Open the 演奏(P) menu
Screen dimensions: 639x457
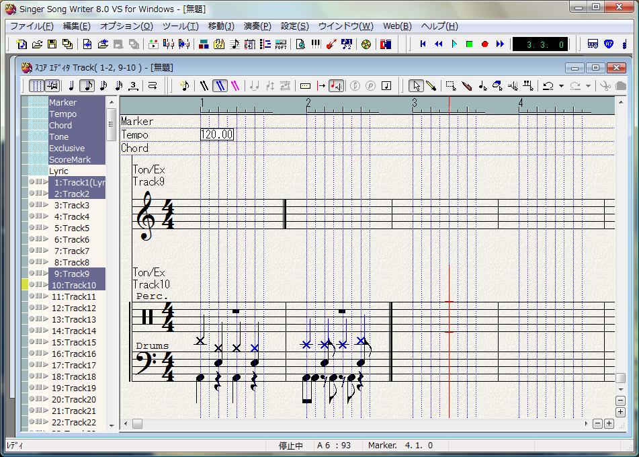pyautogui.click(x=257, y=26)
